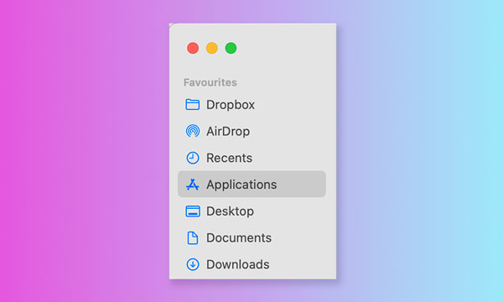Click the Documents page icon
503x302 pixels.
pos(193,237)
